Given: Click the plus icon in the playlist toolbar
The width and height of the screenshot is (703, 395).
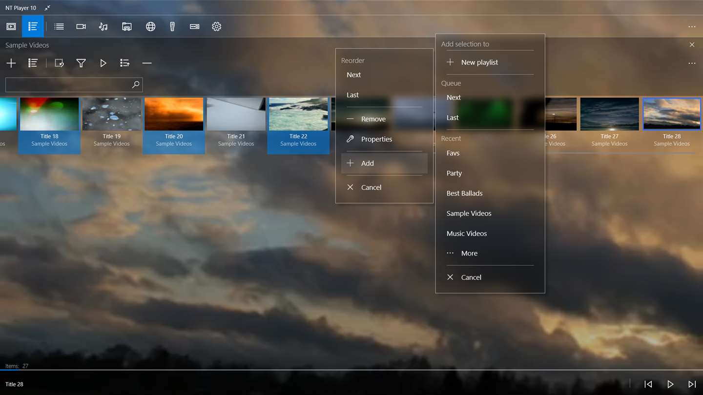Looking at the screenshot, I should 11,63.
